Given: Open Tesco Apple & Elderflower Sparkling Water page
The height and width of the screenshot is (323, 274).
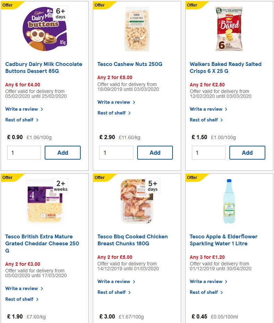Looking at the screenshot, I should [223, 240].
